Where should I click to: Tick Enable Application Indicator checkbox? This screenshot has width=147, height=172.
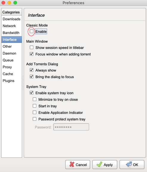coord(35,112)
